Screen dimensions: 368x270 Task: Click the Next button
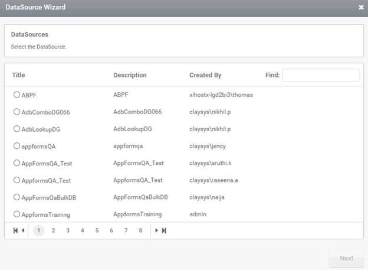click(x=346, y=258)
